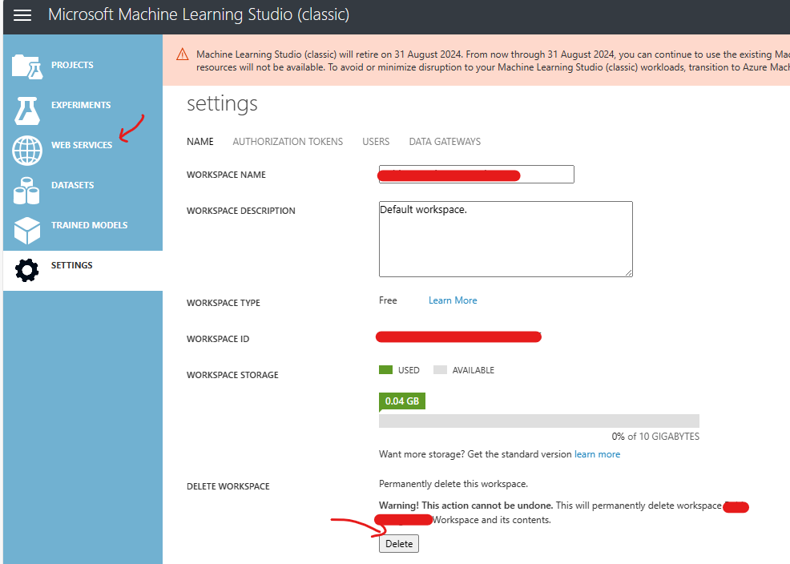
Task: Click the Workspace Name input field
Action: [477, 174]
